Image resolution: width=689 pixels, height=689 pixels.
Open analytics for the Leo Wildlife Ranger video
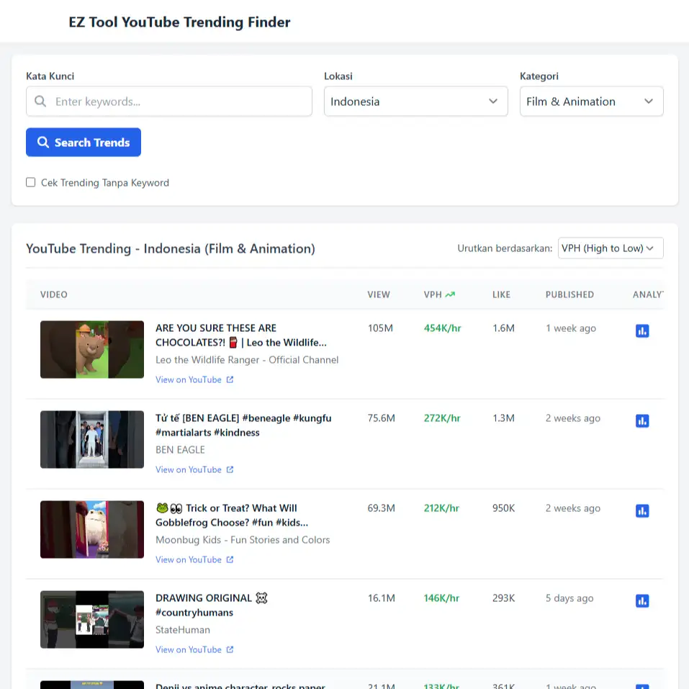(x=642, y=331)
